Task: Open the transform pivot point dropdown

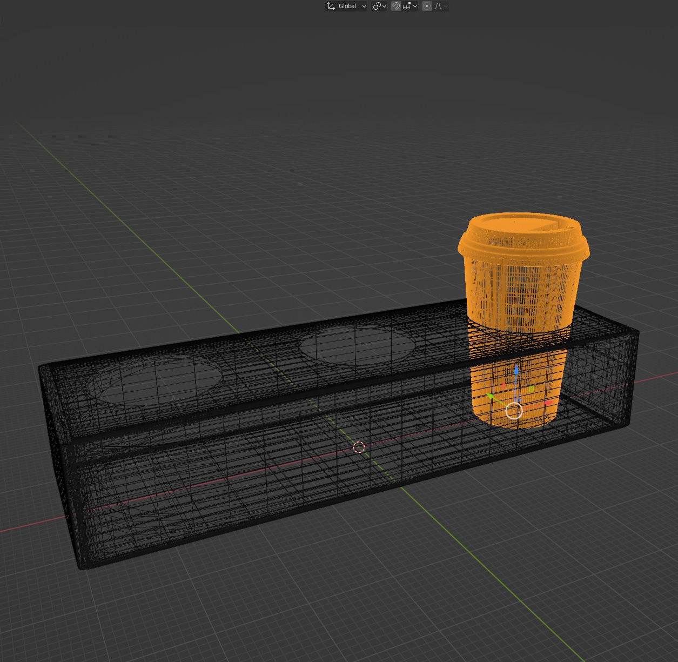Action: (380, 6)
